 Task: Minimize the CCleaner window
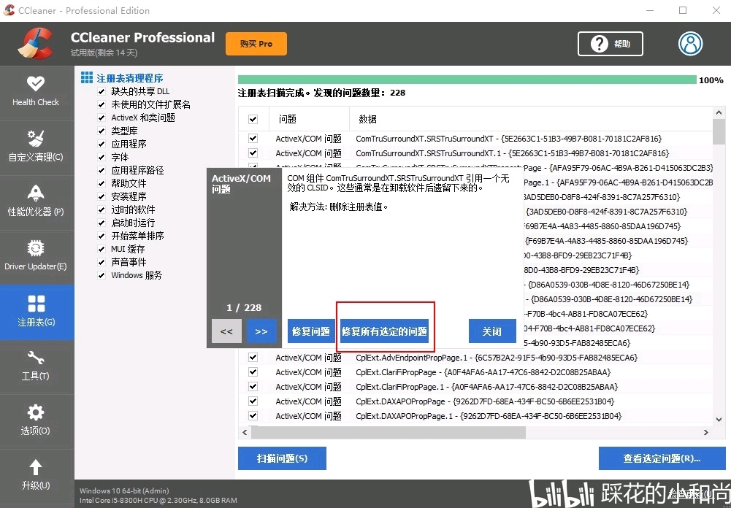click(650, 10)
